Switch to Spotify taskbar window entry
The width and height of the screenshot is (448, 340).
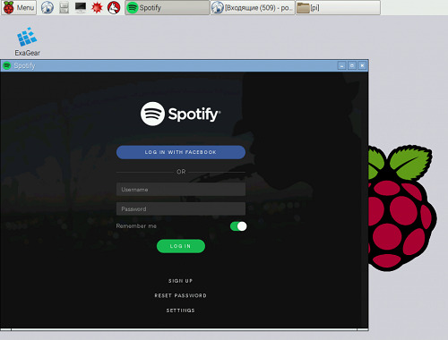[168, 7]
